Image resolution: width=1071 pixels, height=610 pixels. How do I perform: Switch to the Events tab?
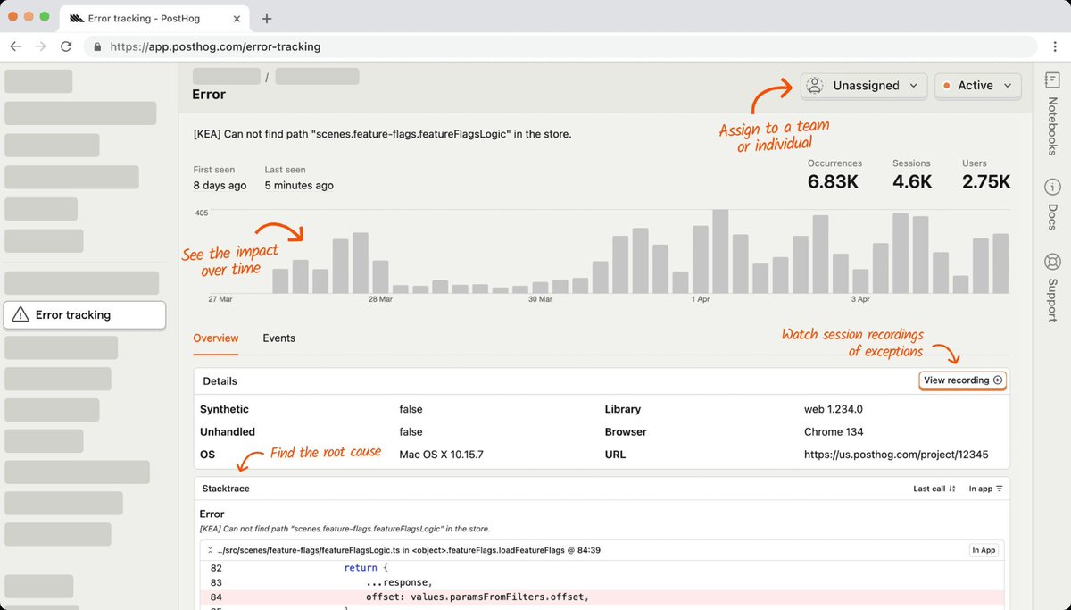click(x=278, y=338)
